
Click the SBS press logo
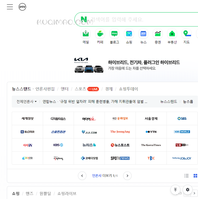(182, 118)
